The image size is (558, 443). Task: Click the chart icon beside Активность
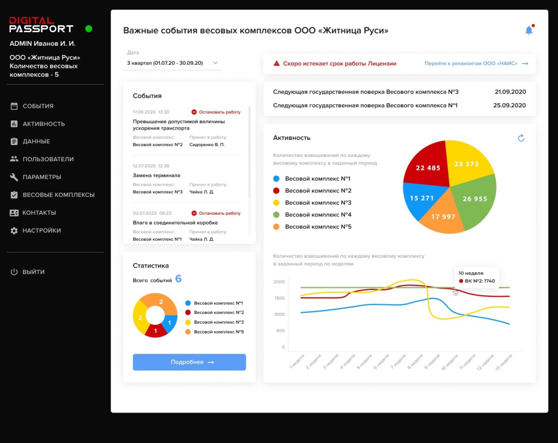point(14,124)
